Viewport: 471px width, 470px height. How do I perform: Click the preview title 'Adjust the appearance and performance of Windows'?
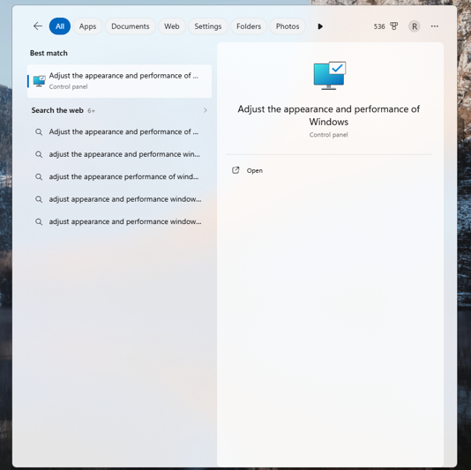pos(329,116)
